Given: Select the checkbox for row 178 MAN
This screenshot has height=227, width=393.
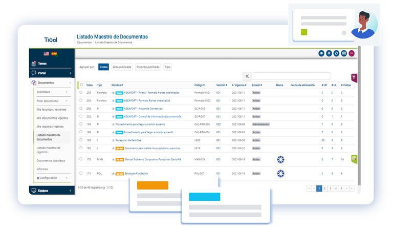Looking at the screenshot, I should tap(81, 159).
